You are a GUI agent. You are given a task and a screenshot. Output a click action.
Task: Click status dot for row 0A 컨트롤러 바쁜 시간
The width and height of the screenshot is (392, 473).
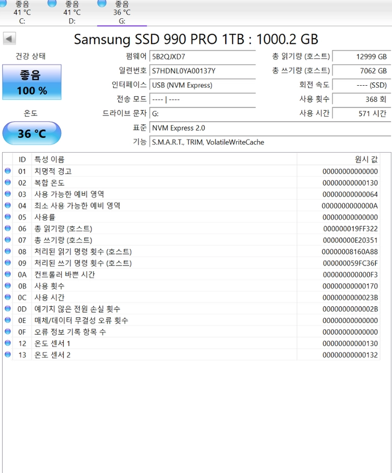pyautogui.click(x=8, y=274)
